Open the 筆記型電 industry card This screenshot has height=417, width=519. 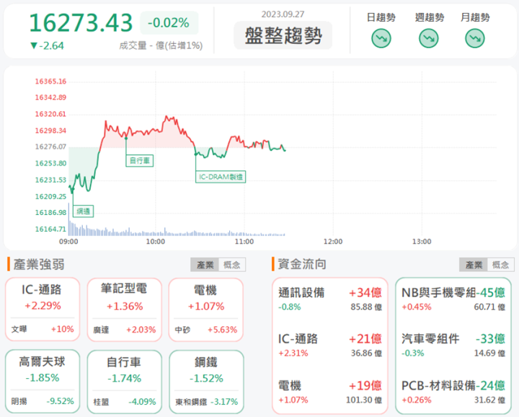[124, 310]
